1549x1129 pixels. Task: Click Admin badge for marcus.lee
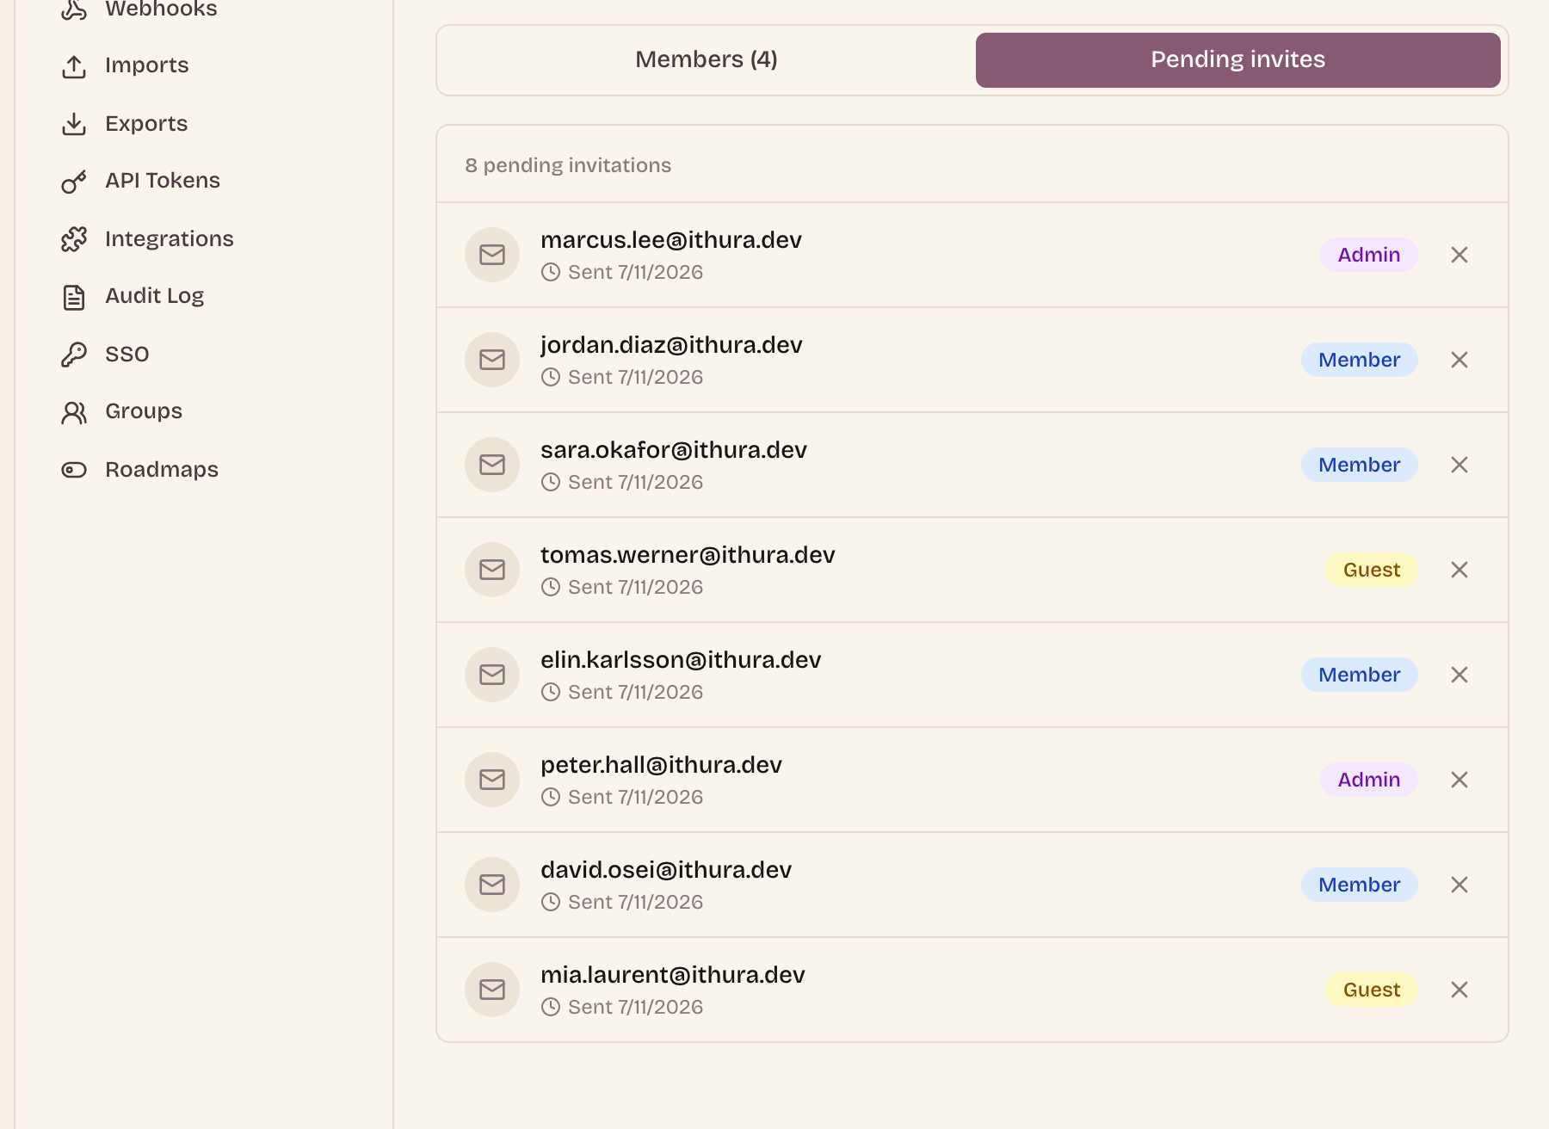pos(1369,255)
